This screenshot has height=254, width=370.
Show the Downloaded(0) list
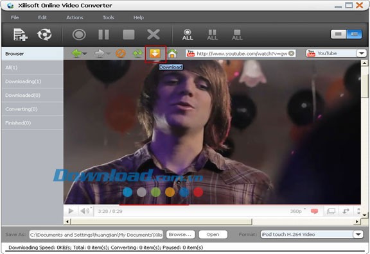(32, 95)
